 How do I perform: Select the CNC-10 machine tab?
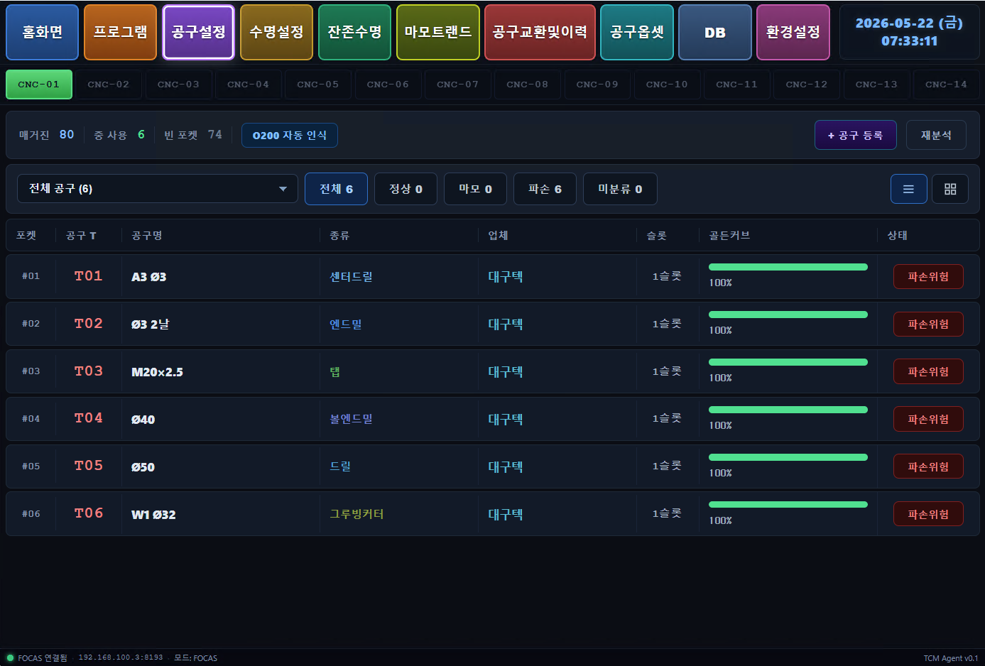667,84
